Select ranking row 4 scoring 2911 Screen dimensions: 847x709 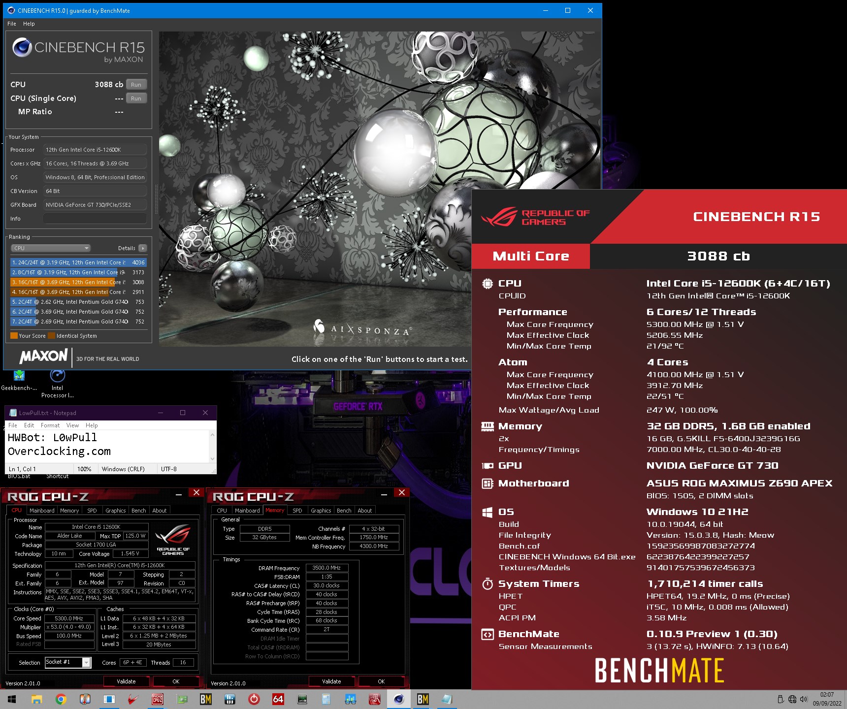[x=78, y=292]
